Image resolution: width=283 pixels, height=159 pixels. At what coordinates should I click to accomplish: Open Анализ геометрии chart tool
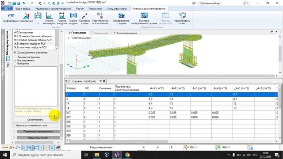(49, 19)
